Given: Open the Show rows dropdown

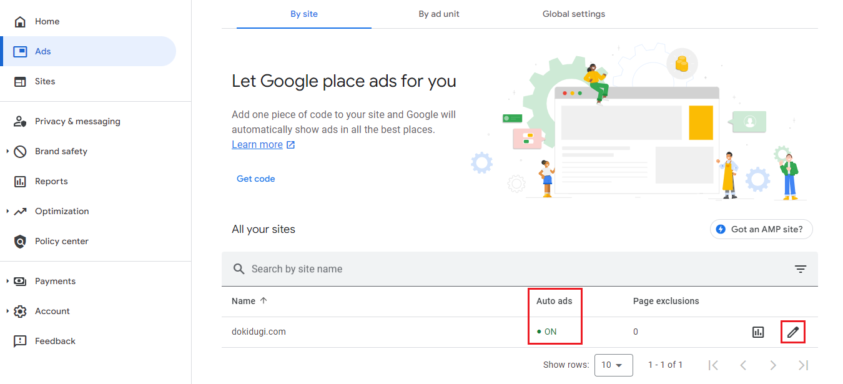Looking at the screenshot, I should point(613,365).
